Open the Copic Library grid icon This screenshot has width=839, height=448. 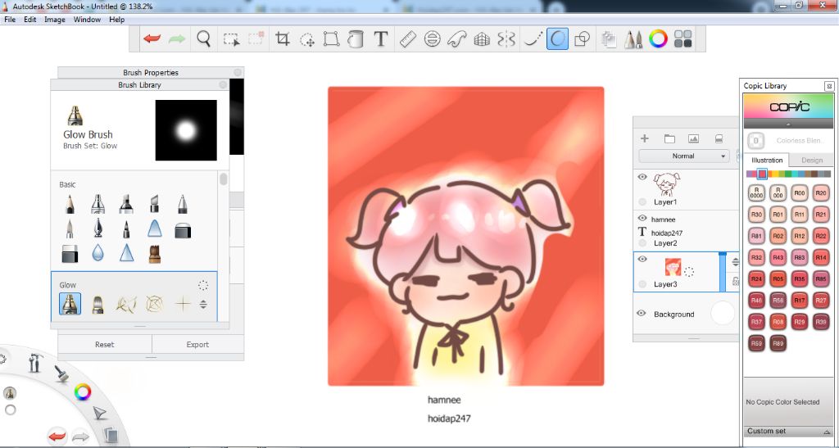(683, 38)
